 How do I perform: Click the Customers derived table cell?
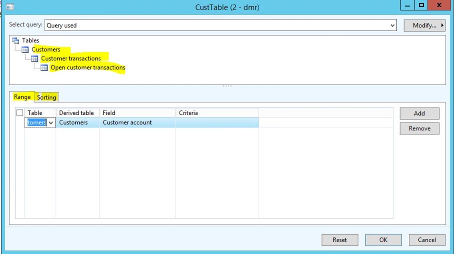click(x=78, y=122)
